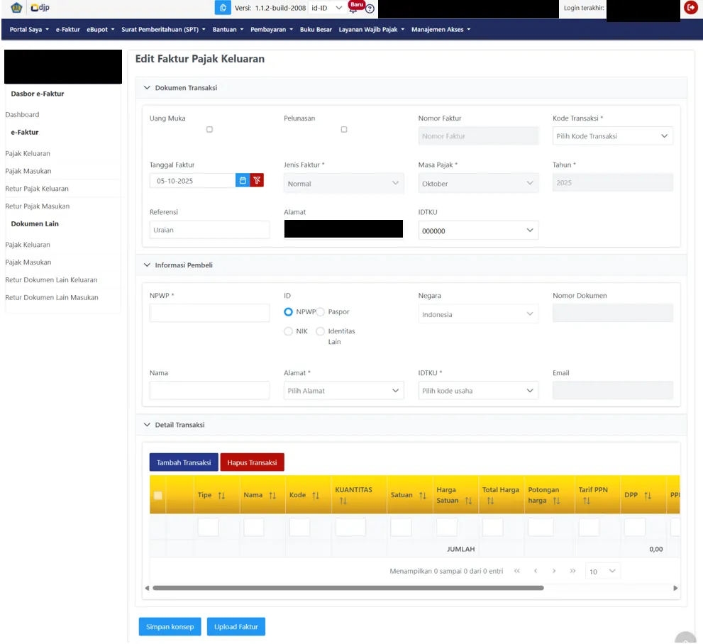Open the Kode Transaksi dropdown
The height and width of the screenshot is (644, 703).
point(612,136)
